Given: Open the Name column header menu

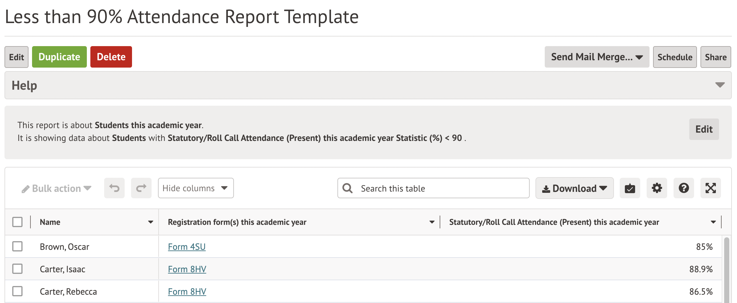Looking at the screenshot, I should coord(150,222).
